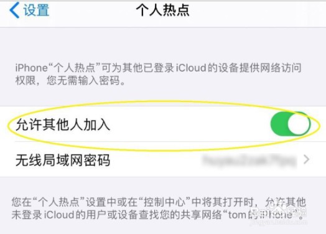Tap the 允许其他人加入 text label
The height and width of the screenshot is (234, 326).
(63, 125)
